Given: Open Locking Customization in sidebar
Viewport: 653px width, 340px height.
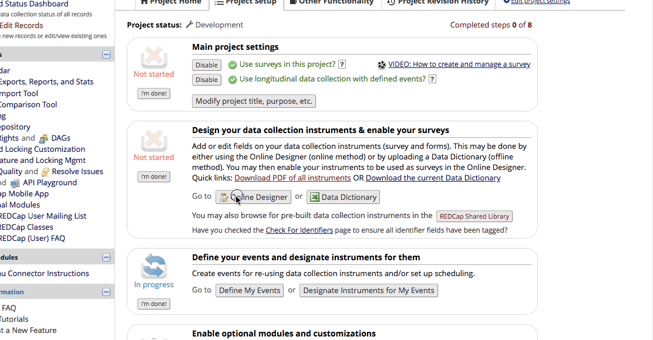Looking at the screenshot, I should (x=42, y=149).
